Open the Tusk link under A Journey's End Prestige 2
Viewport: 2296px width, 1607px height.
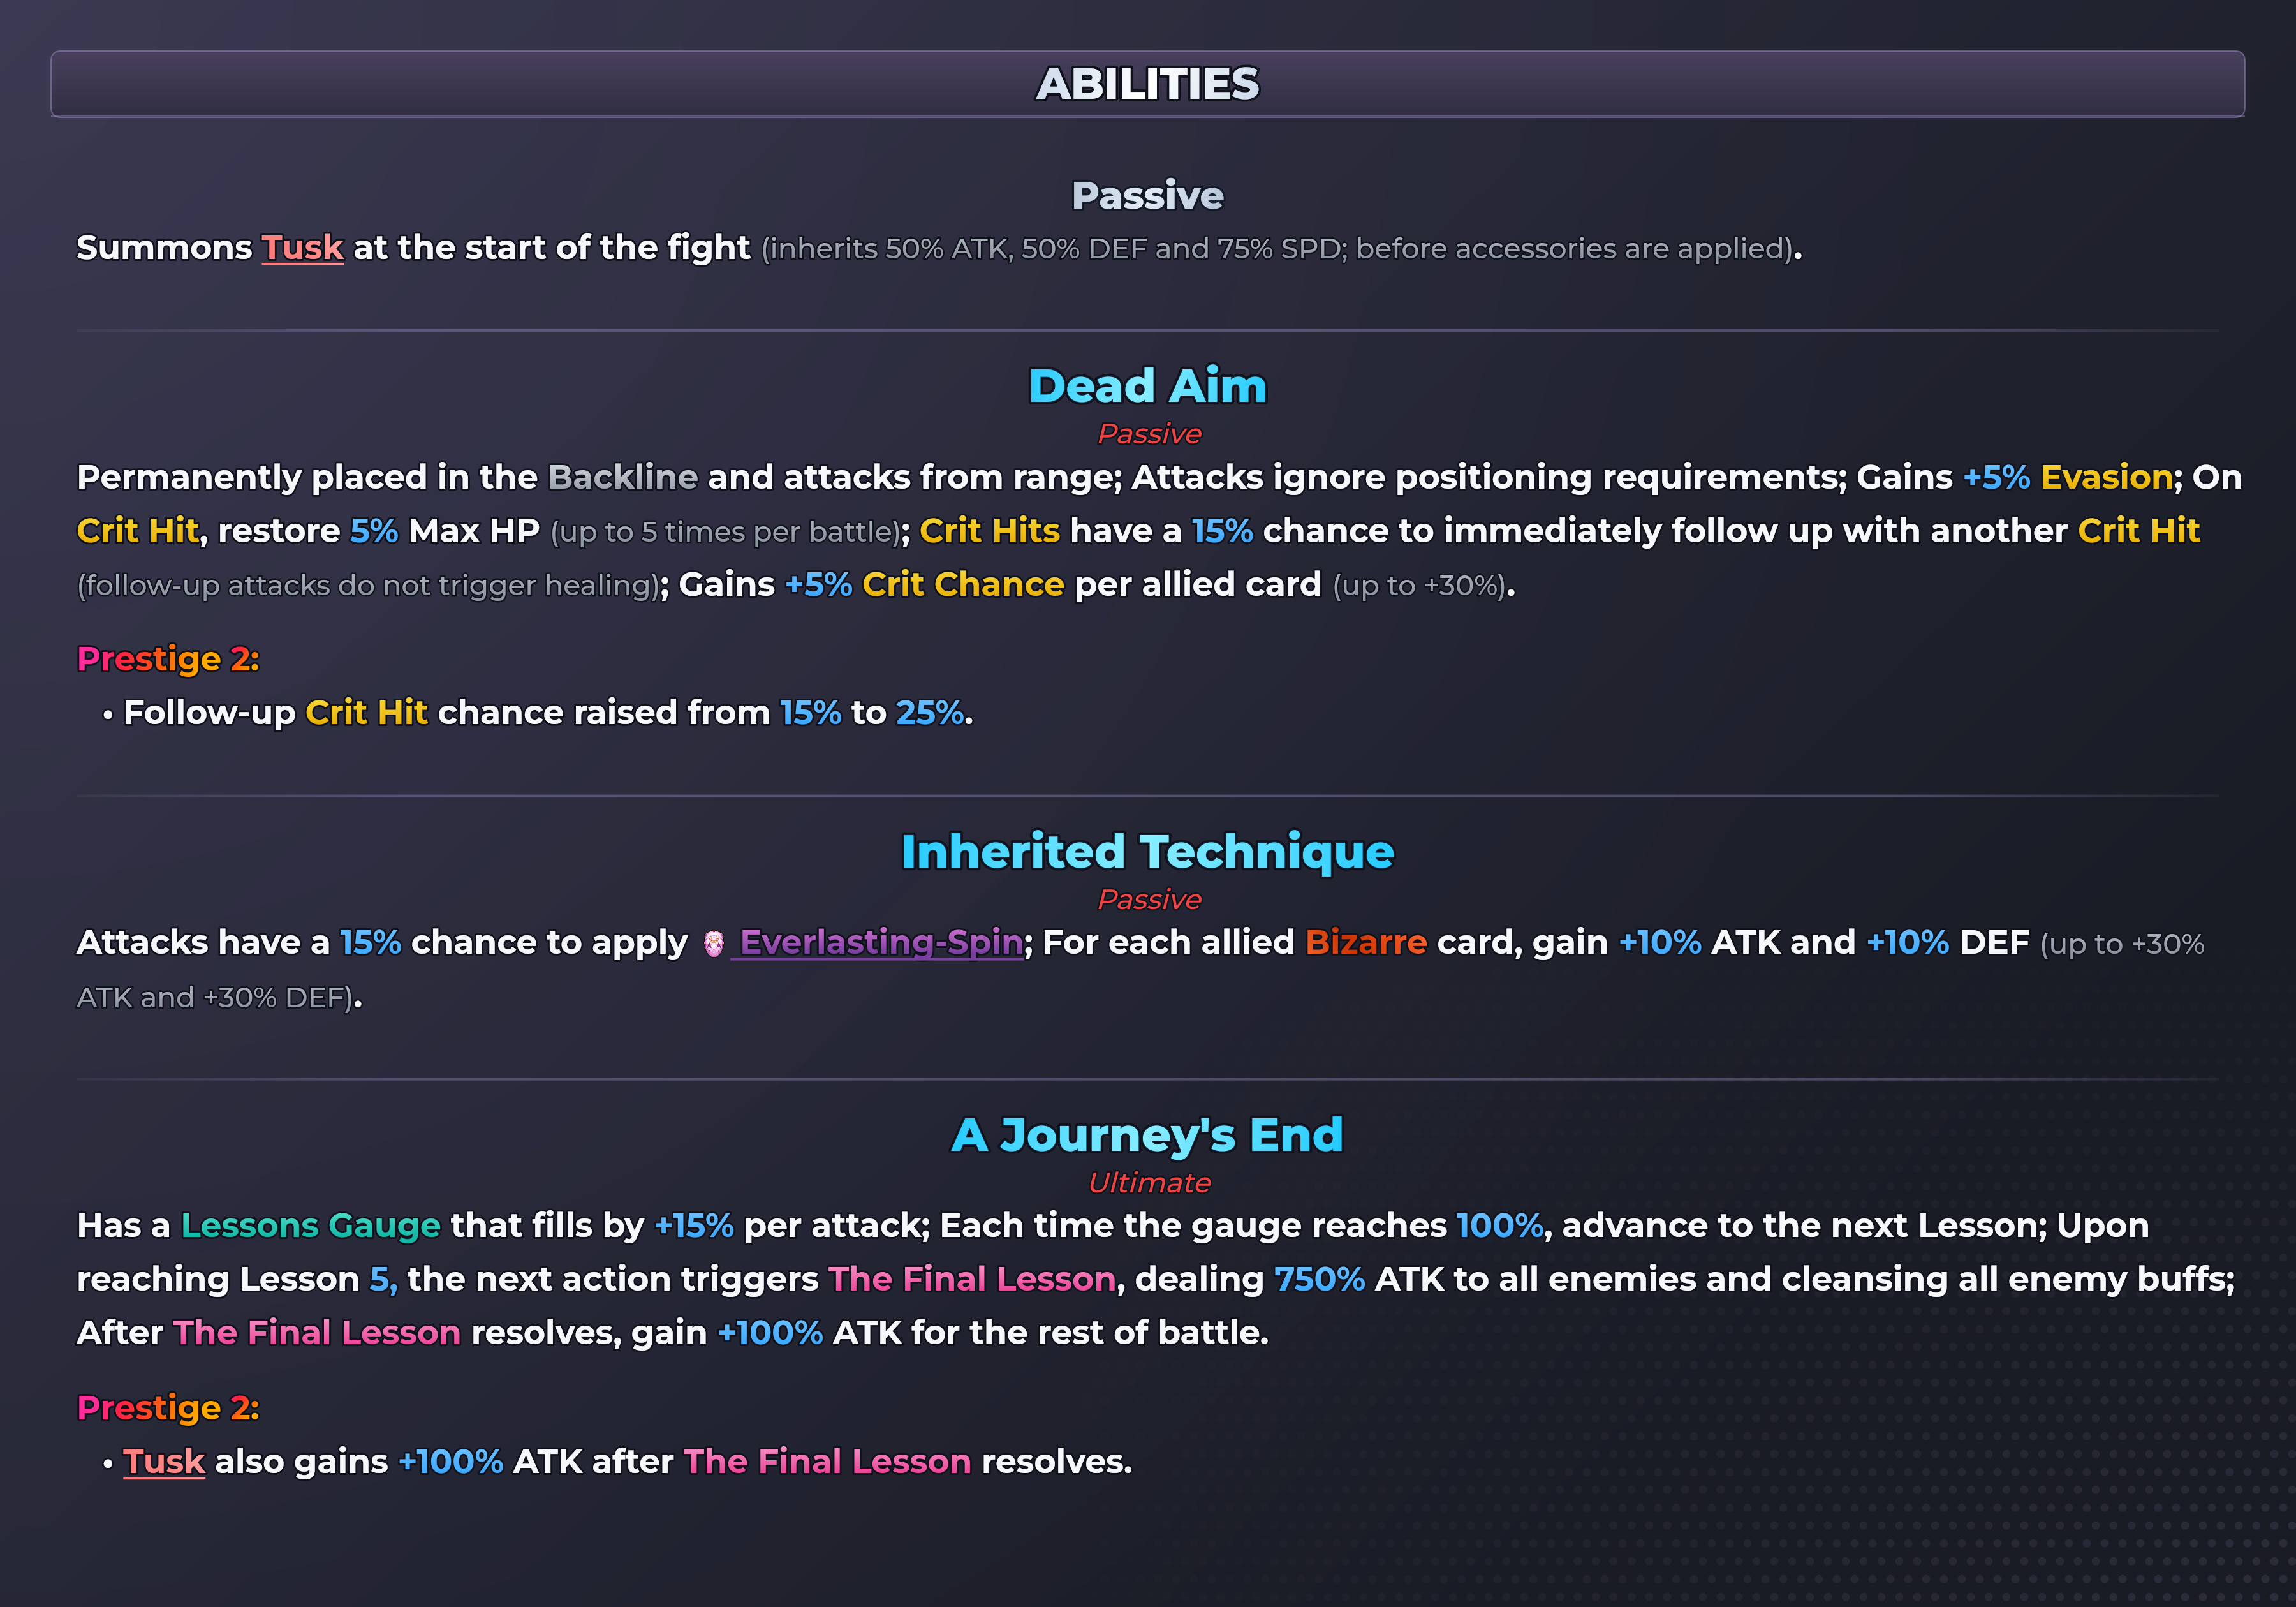point(164,1462)
